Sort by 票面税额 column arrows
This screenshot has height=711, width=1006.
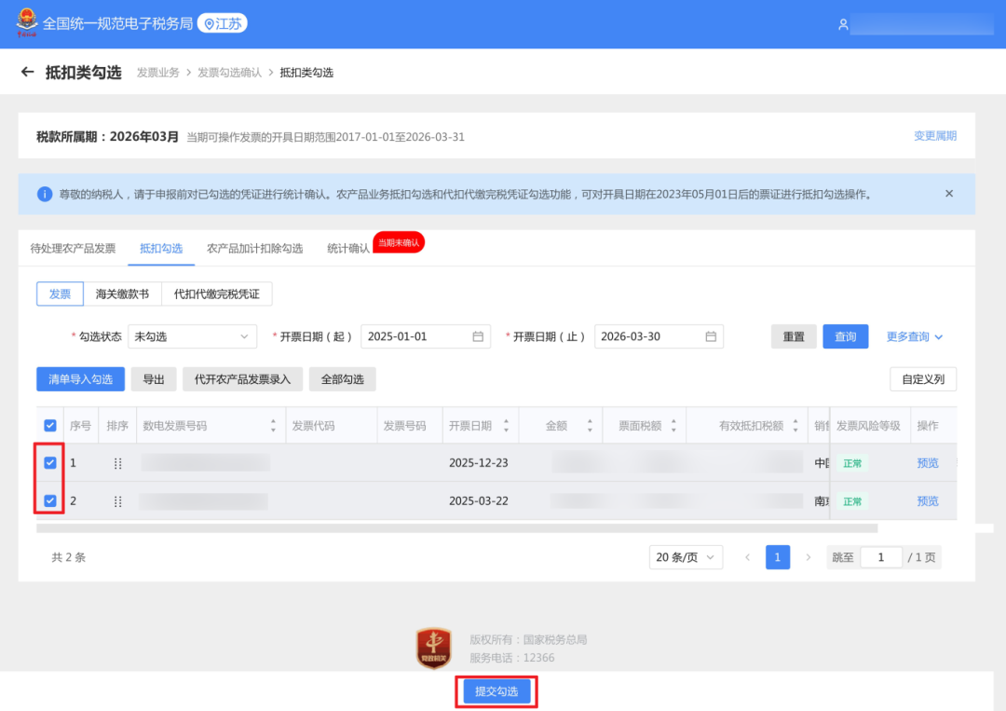click(673, 426)
